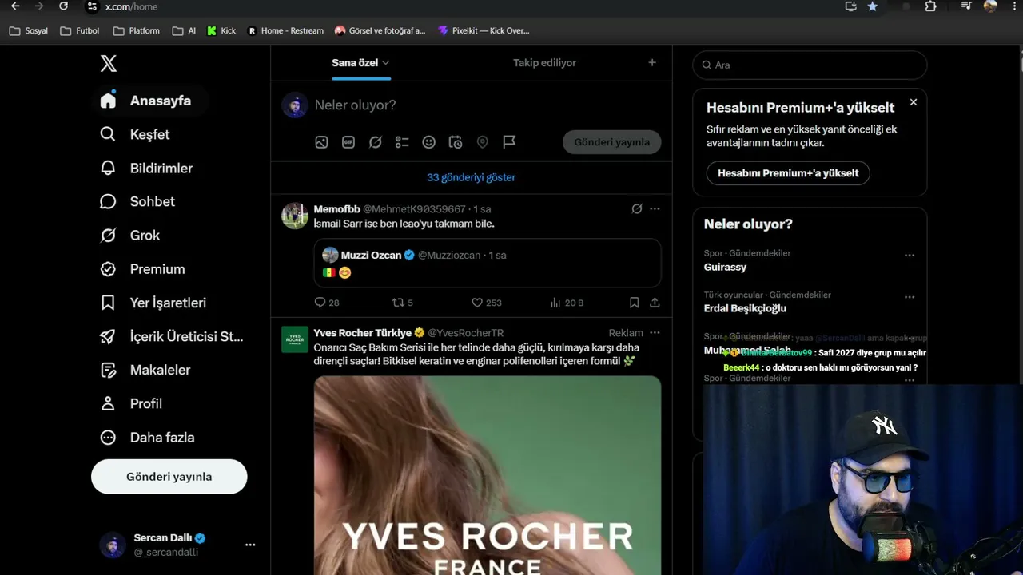Click the sidebar Gönderi yayınla button

coord(169,477)
